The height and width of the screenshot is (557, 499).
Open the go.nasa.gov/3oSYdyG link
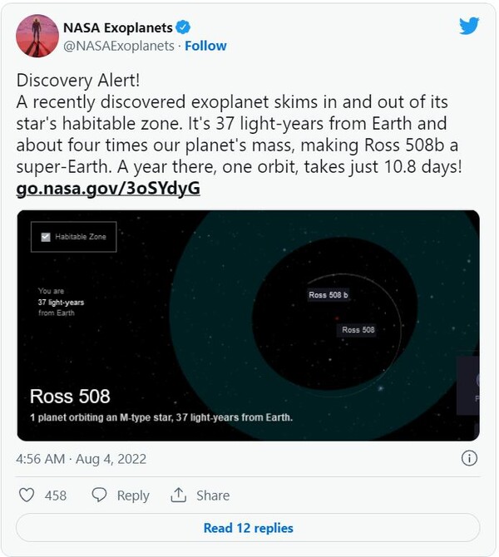[108, 189]
